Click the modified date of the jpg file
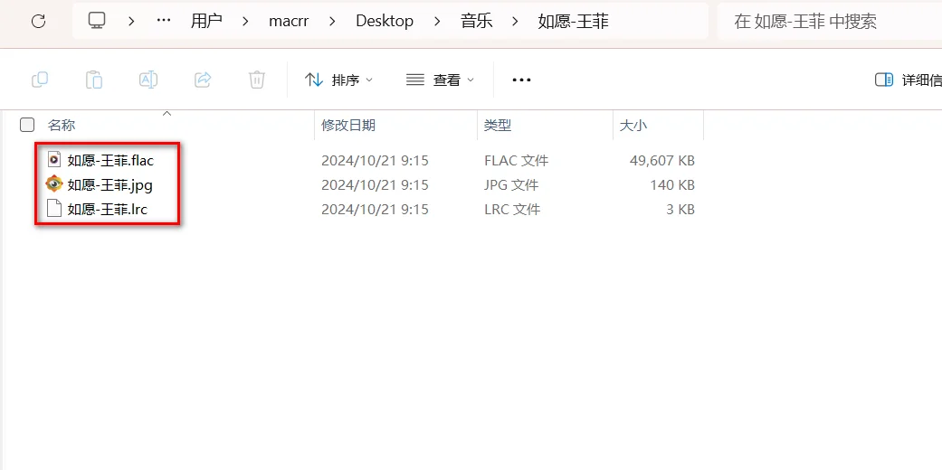 [x=375, y=185]
